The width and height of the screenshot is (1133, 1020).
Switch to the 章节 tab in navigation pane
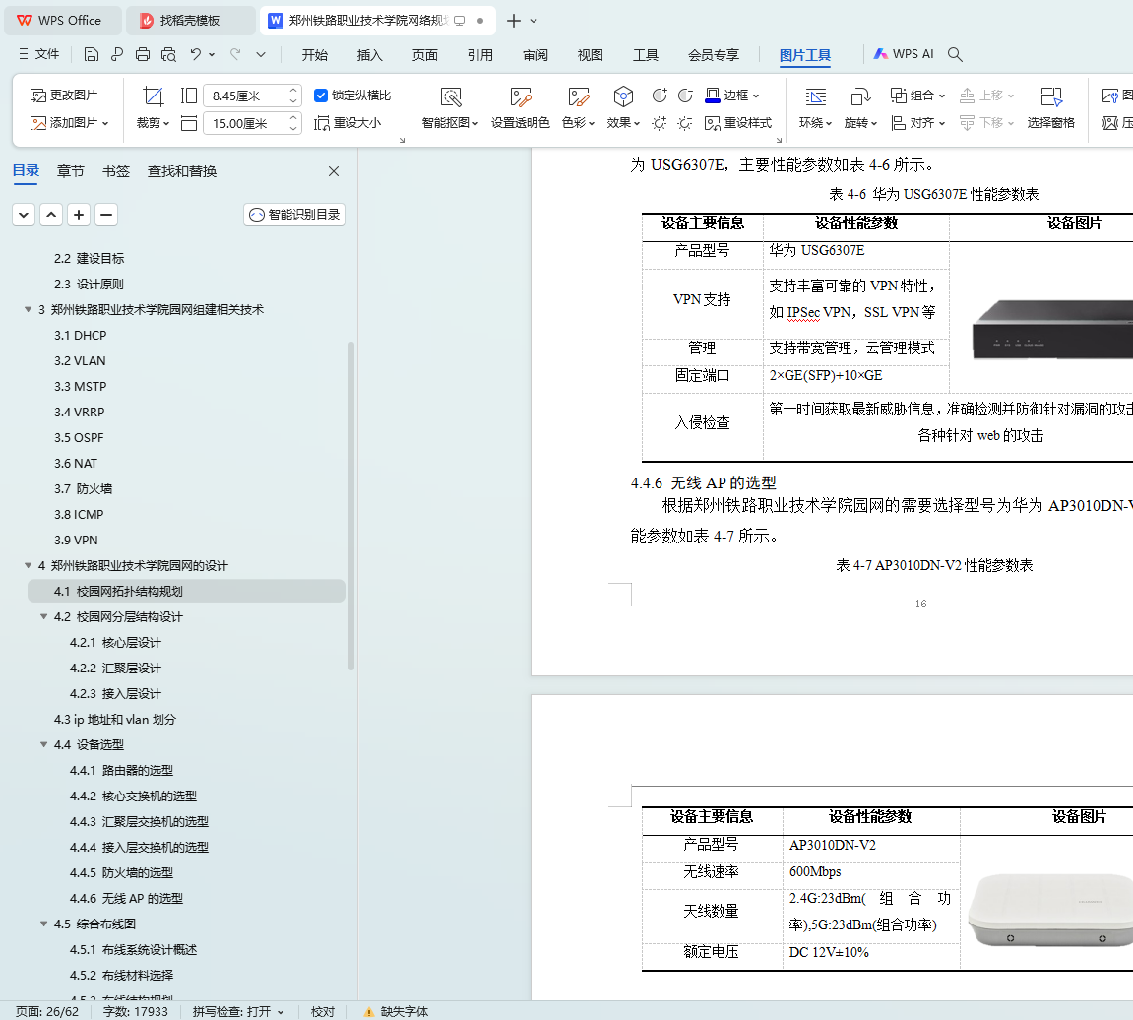[x=70, y=171]
